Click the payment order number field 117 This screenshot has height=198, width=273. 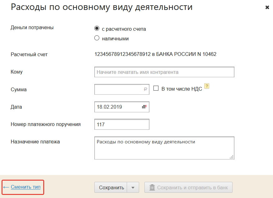[122, 124]
